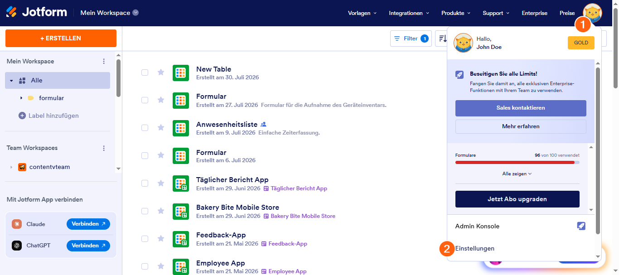619x275 pixels.
Task: Open the Produkte dropdown menu
Action: pyautogui.click(x=456, y=13)
